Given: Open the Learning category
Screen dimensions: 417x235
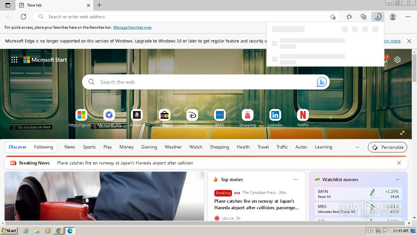Looking at the screenshot, I should [x=324, y=147].
